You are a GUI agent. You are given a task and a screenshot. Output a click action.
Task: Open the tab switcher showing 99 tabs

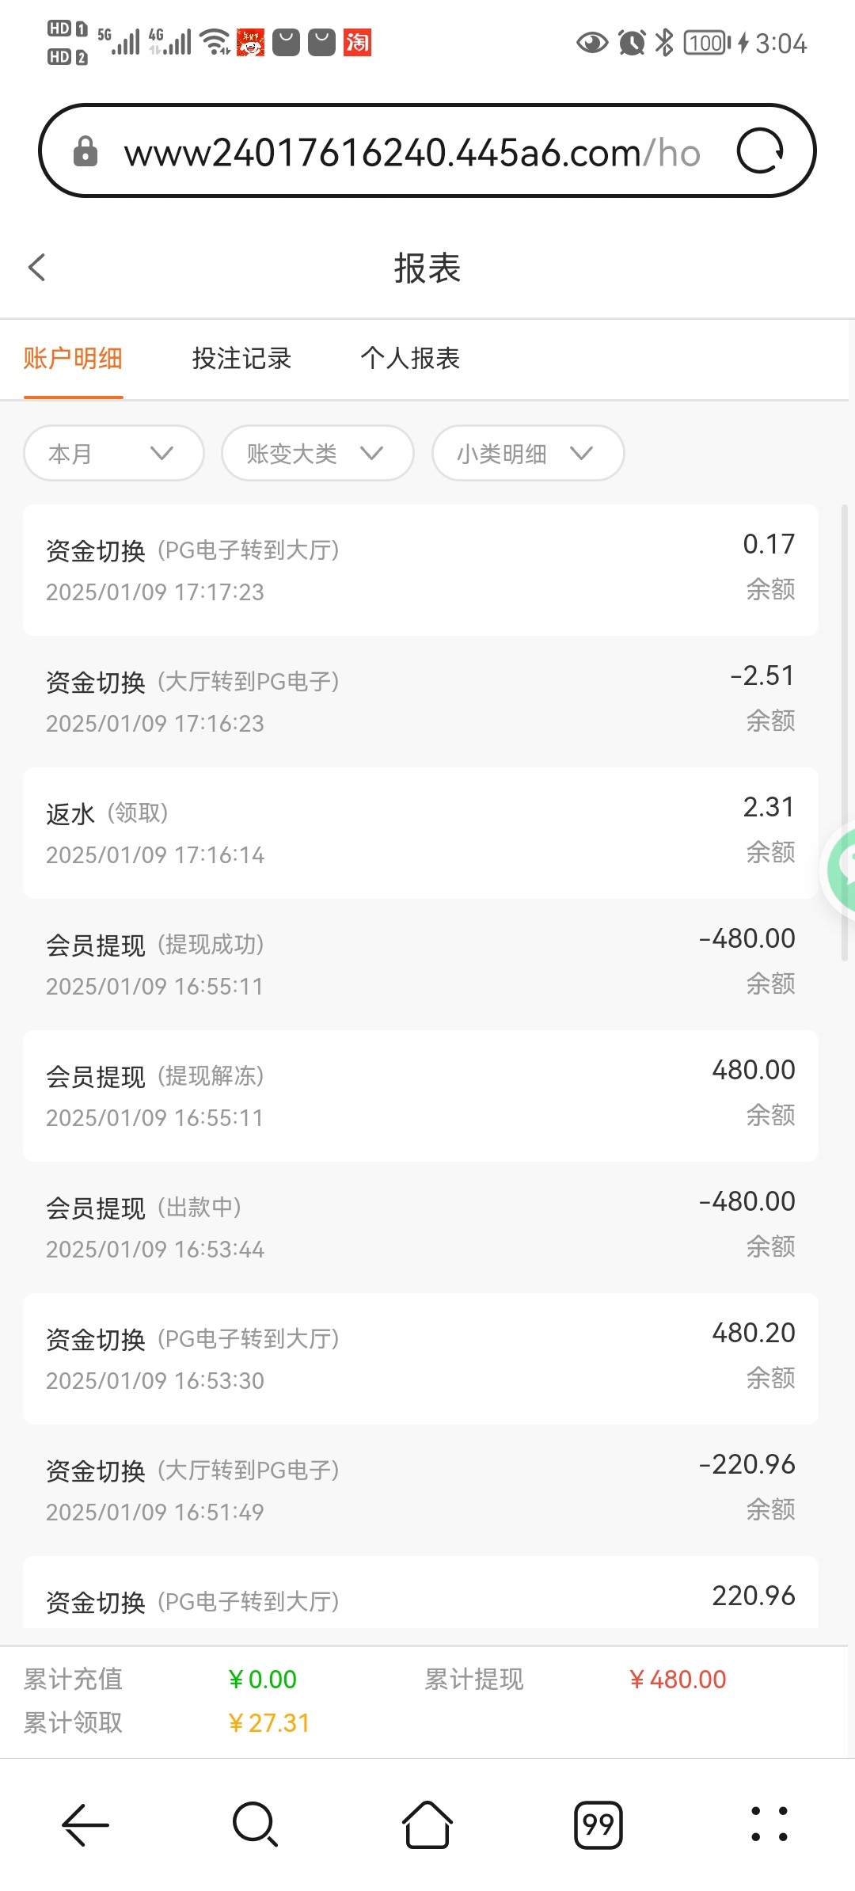pyautogui.click(x=598, y=1824)
